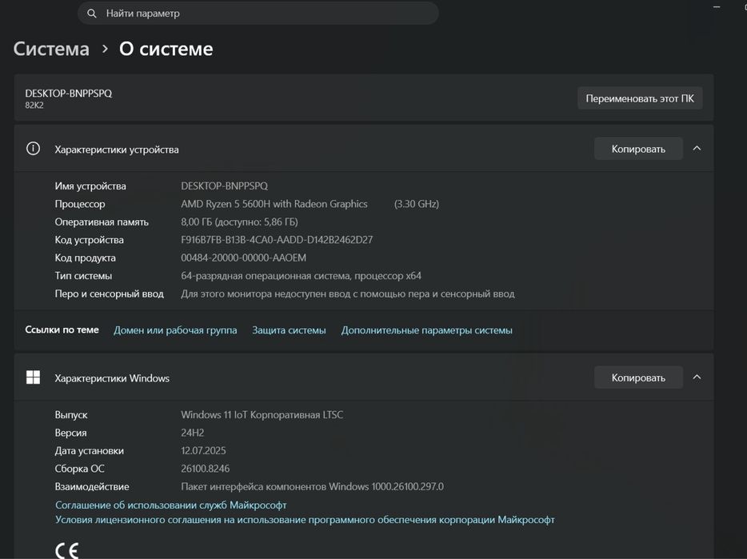Click OS build 26100.8246
The image size is (747, 559).
click(x=206, y=469)
